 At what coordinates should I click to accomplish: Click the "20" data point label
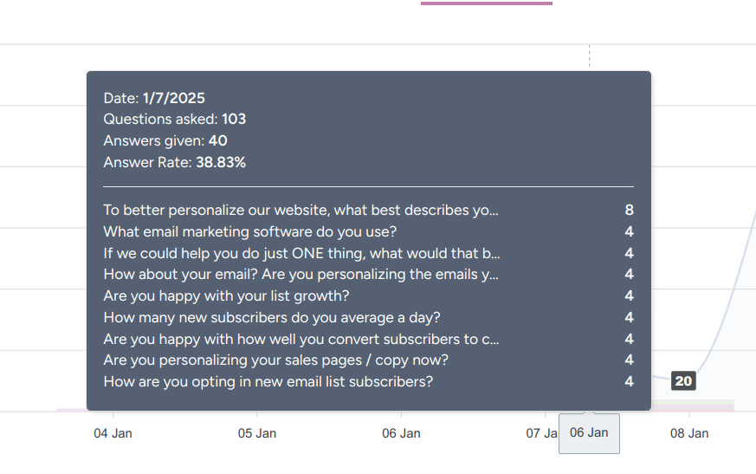click(684, 381)
